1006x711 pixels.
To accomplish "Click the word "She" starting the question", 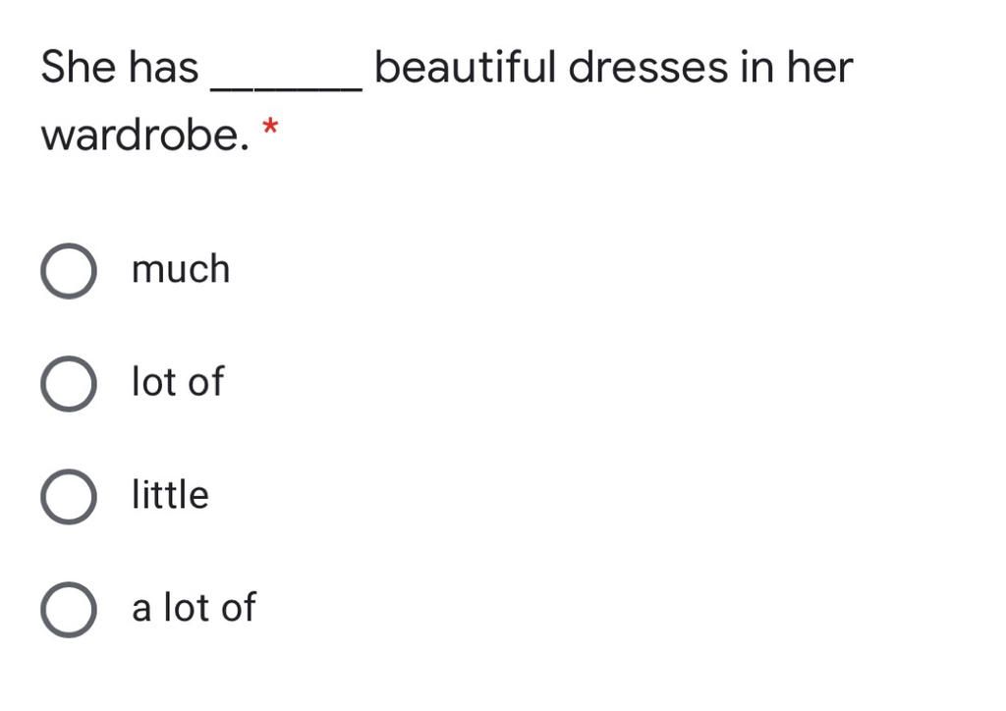I will coord(79,67).
